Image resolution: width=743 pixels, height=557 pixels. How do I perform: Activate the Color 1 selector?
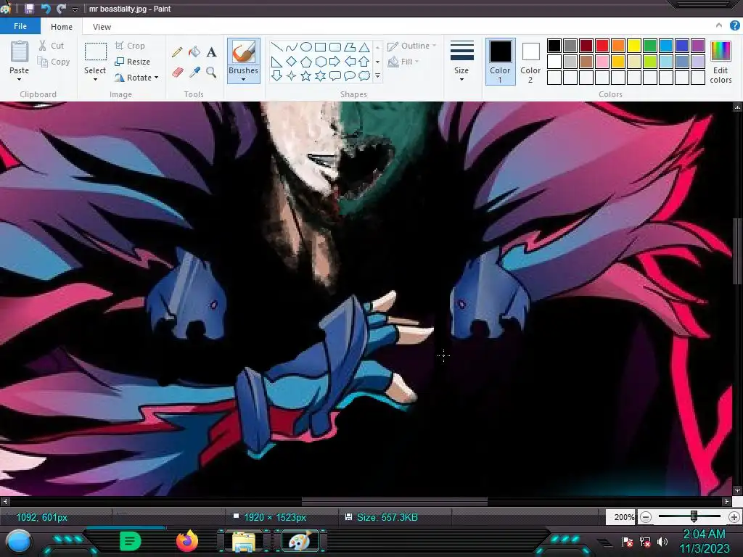pos(500,62)
